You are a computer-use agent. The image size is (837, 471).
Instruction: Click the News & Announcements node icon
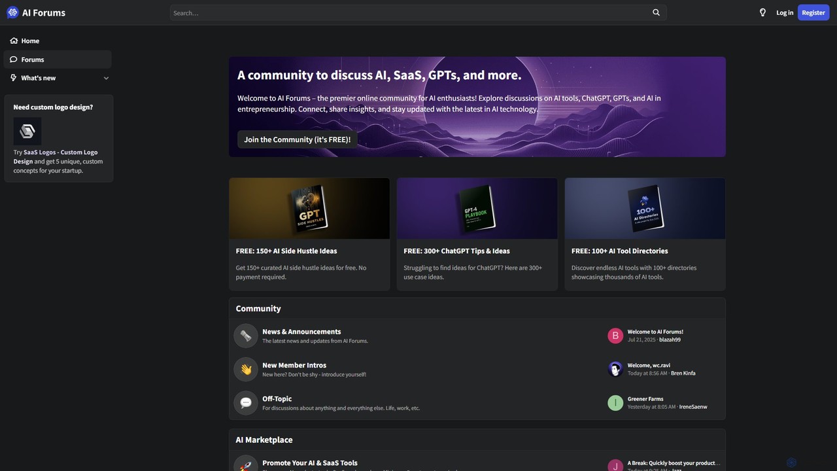(x=246, y=336)
